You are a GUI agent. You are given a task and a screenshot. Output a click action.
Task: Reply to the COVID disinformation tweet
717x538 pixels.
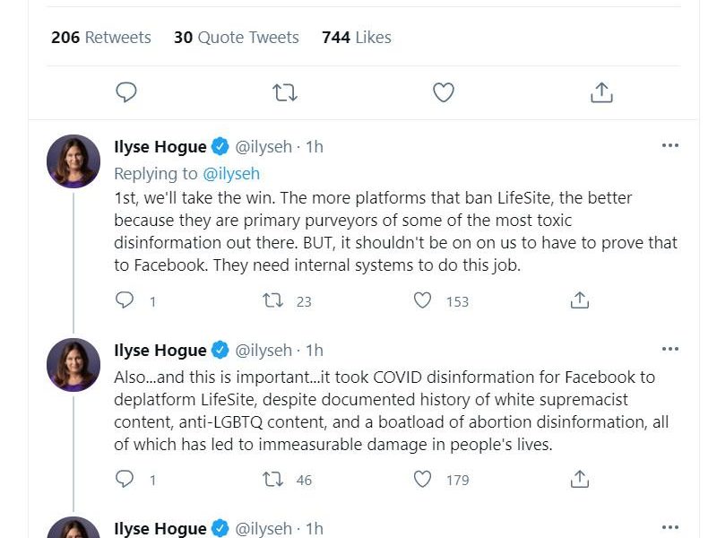pos(125,480)
